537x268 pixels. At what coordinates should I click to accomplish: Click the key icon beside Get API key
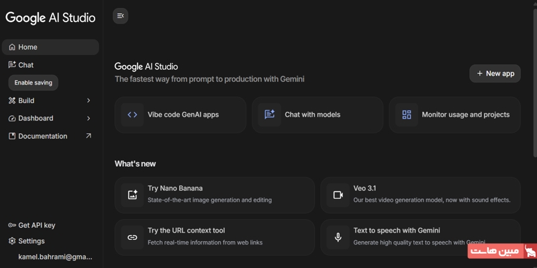click(x=12, y=225)
